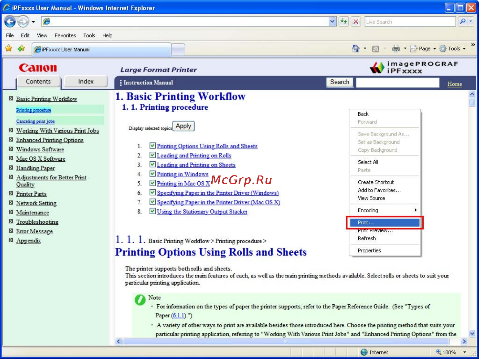
Task: Click arrow icon beside Troubleshooting
Action: click(x=11, y=222)
